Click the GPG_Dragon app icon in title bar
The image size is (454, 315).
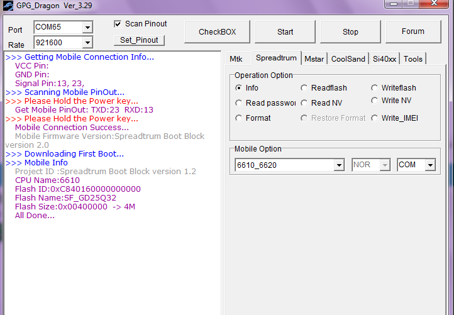(8, 6)
